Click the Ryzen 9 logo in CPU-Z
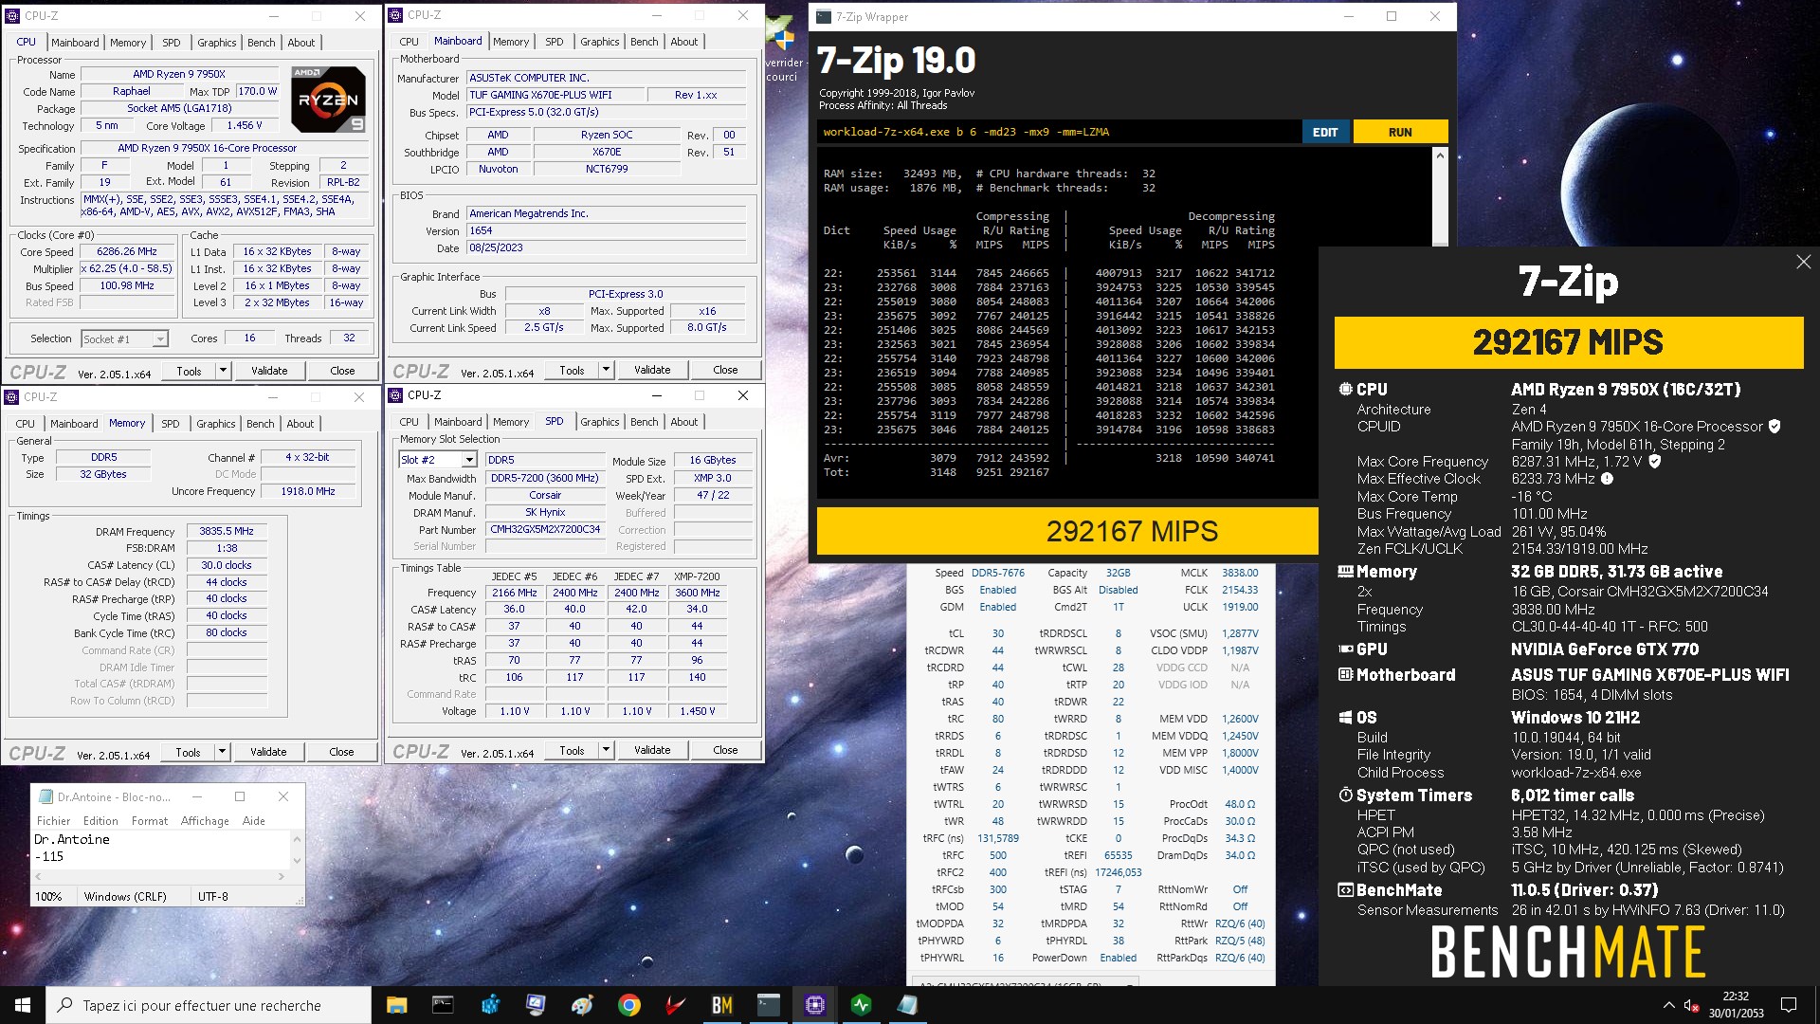 327,99
